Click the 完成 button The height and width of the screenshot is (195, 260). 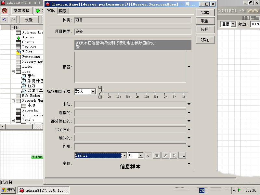click(205, 13)
